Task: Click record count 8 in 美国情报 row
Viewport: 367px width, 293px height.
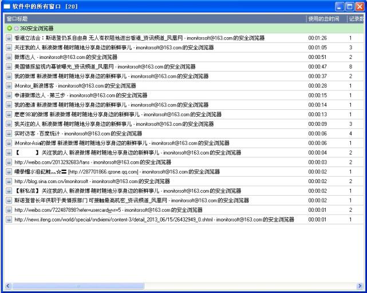Action: pyautogui.click(x=350, y=67)
